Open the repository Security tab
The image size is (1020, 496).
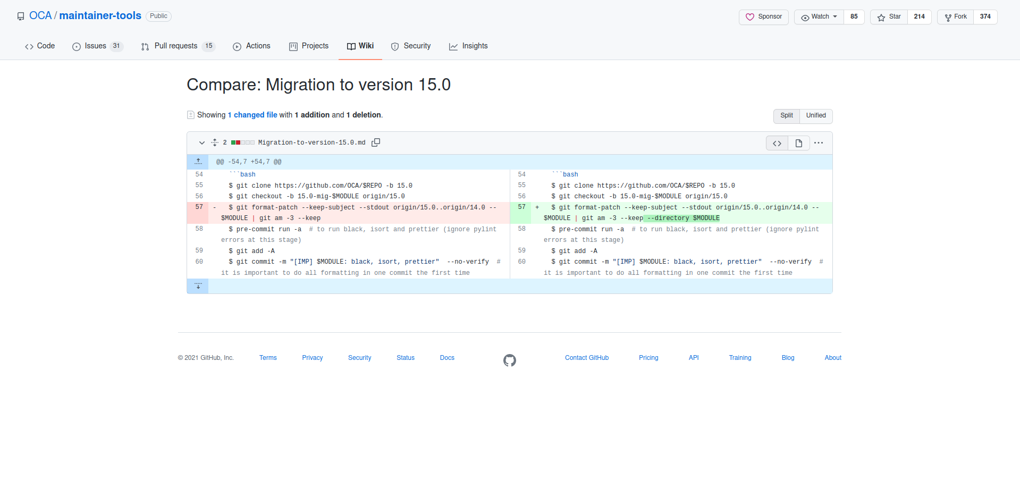tap(411, 46)
